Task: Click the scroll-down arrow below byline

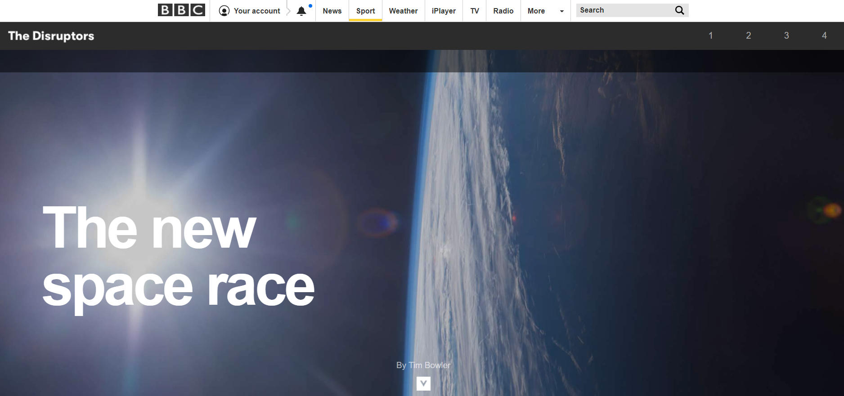Action: click(x=423, y=383)
